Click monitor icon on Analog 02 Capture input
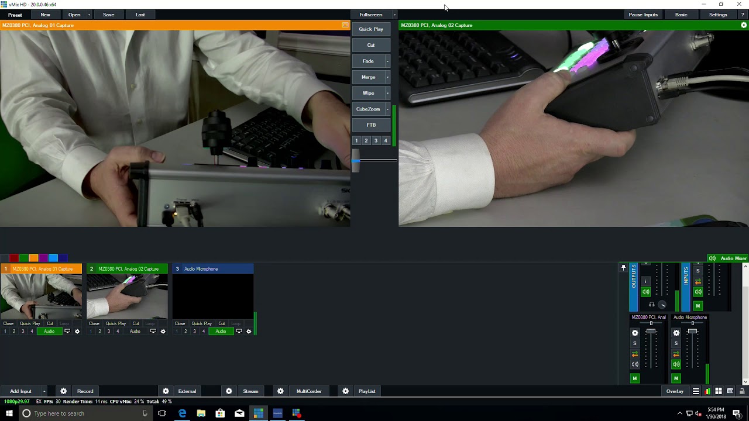 153,332
